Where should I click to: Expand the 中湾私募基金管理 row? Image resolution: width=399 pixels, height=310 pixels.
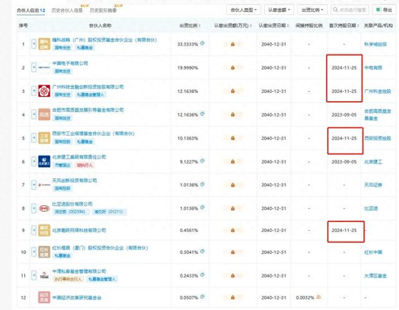34,276
